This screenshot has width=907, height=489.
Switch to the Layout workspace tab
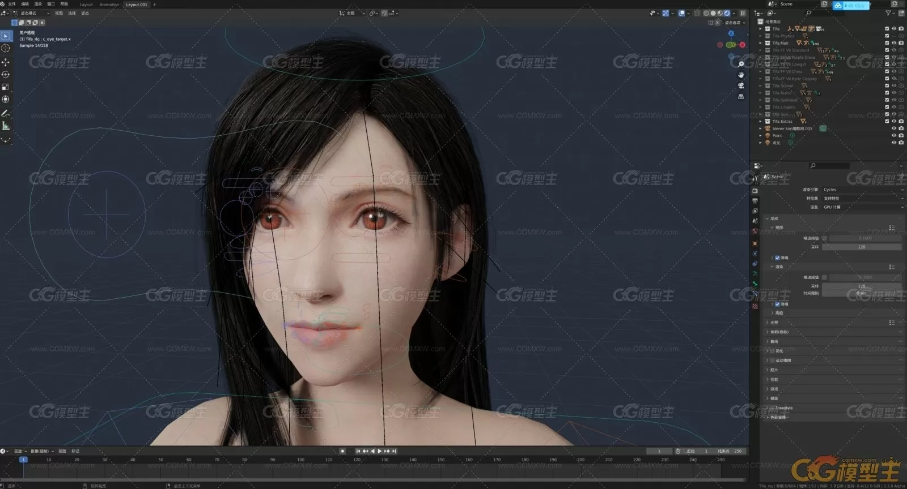[x=86, y=5]
